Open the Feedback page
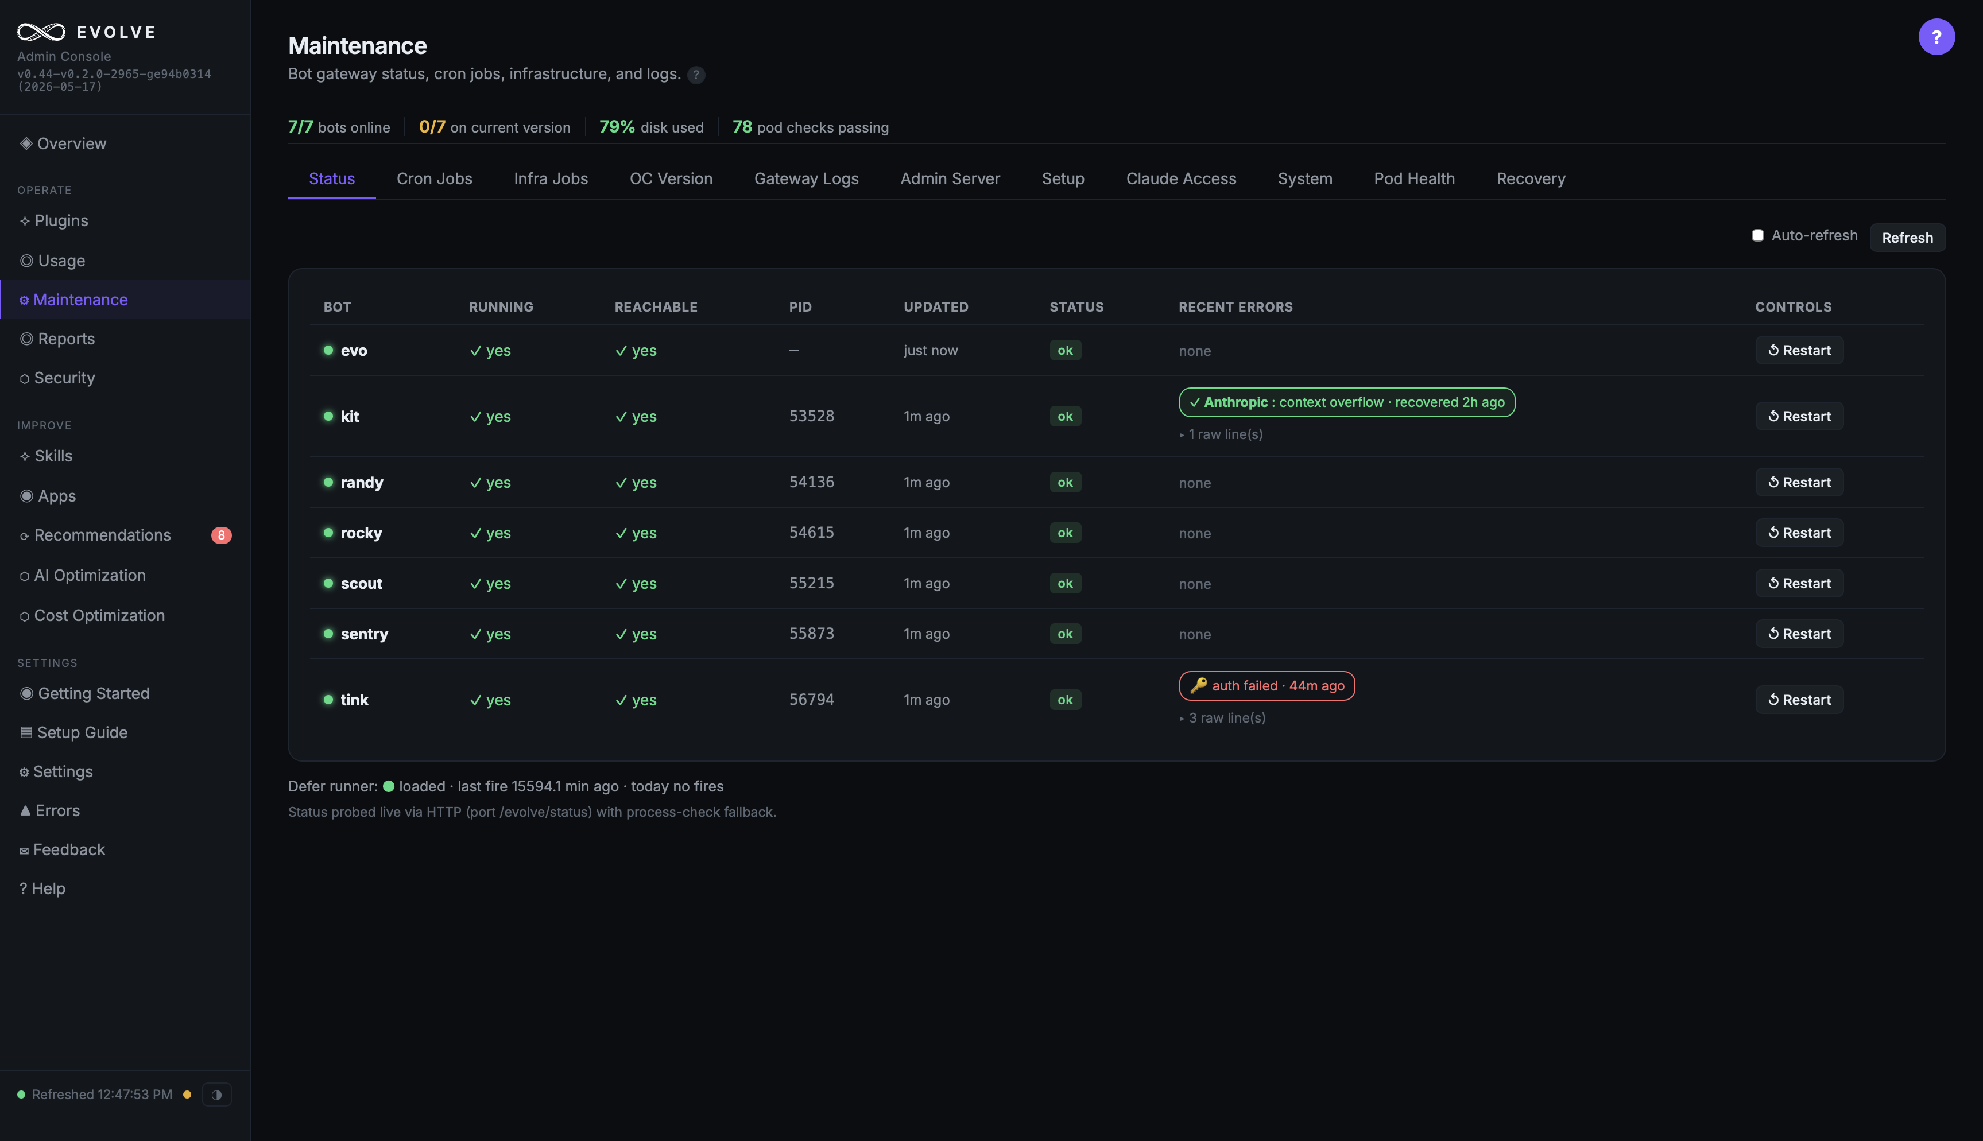The width and height of the screenshot is (1983, 1141). click(x=125, y=850)
